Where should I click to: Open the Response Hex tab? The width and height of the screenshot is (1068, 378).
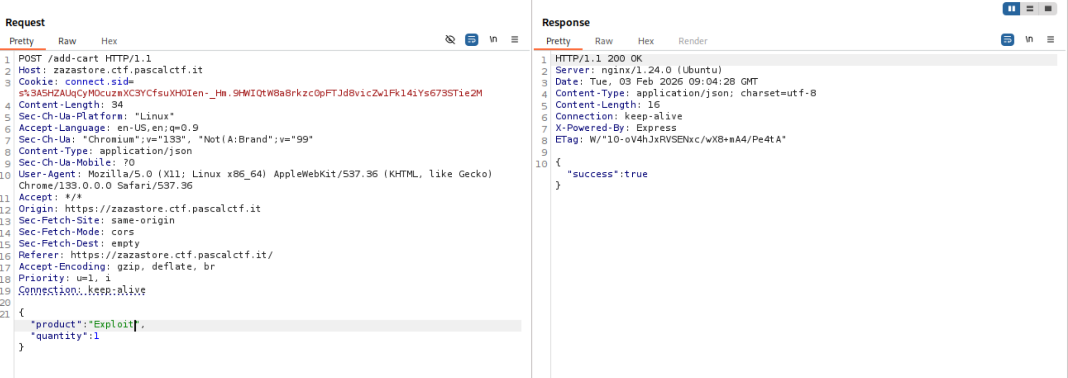(646, 41)
